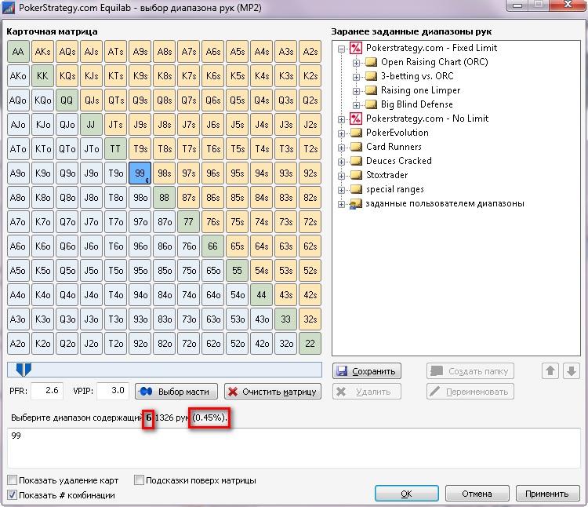Screen dimensions: 588x507
Task: Click the Сохранить (Save) button
Action: click(x=366, y=371)
